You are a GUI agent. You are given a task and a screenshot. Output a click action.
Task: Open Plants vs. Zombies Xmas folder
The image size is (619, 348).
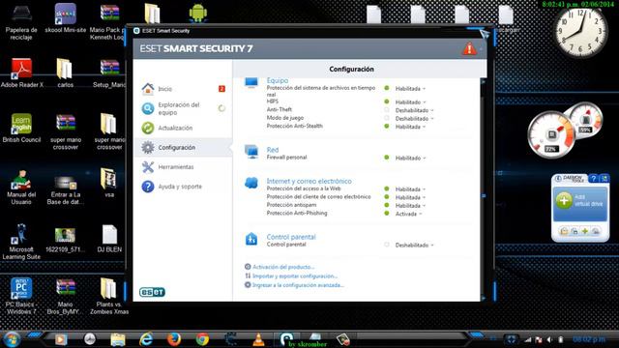click(x=109, y=296)
